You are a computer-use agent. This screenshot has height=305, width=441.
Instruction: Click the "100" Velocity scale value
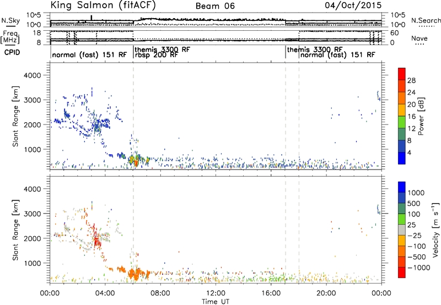(x=414, y=214)
